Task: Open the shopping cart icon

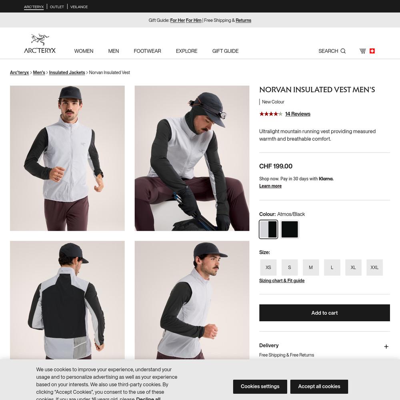Action: 362,51
